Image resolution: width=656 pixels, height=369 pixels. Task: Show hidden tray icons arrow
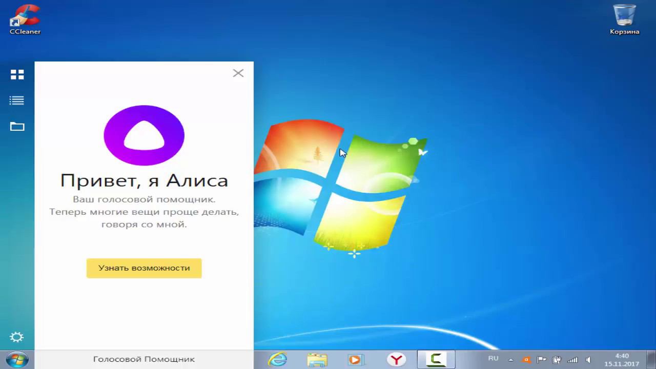tap(510, 360)
